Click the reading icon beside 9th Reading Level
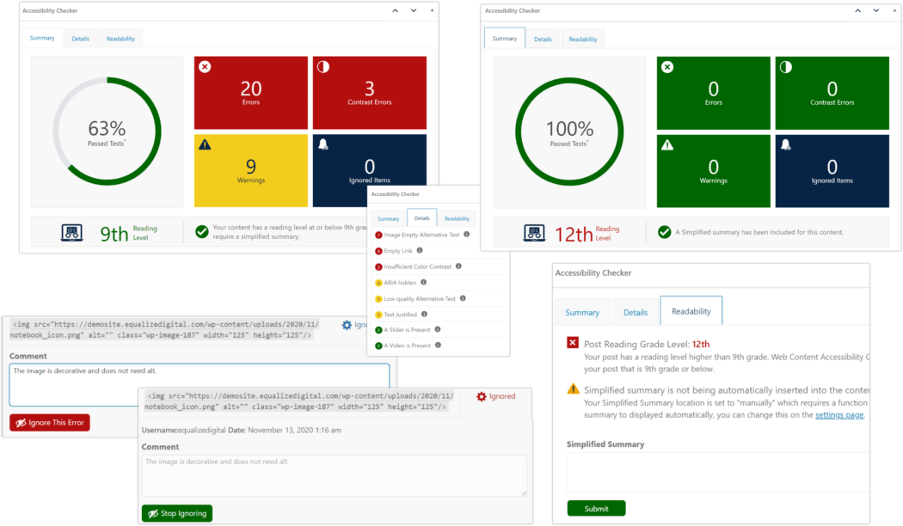Viewport: 903px width, 526px height. pyautogui.click(x=72, y=233)
